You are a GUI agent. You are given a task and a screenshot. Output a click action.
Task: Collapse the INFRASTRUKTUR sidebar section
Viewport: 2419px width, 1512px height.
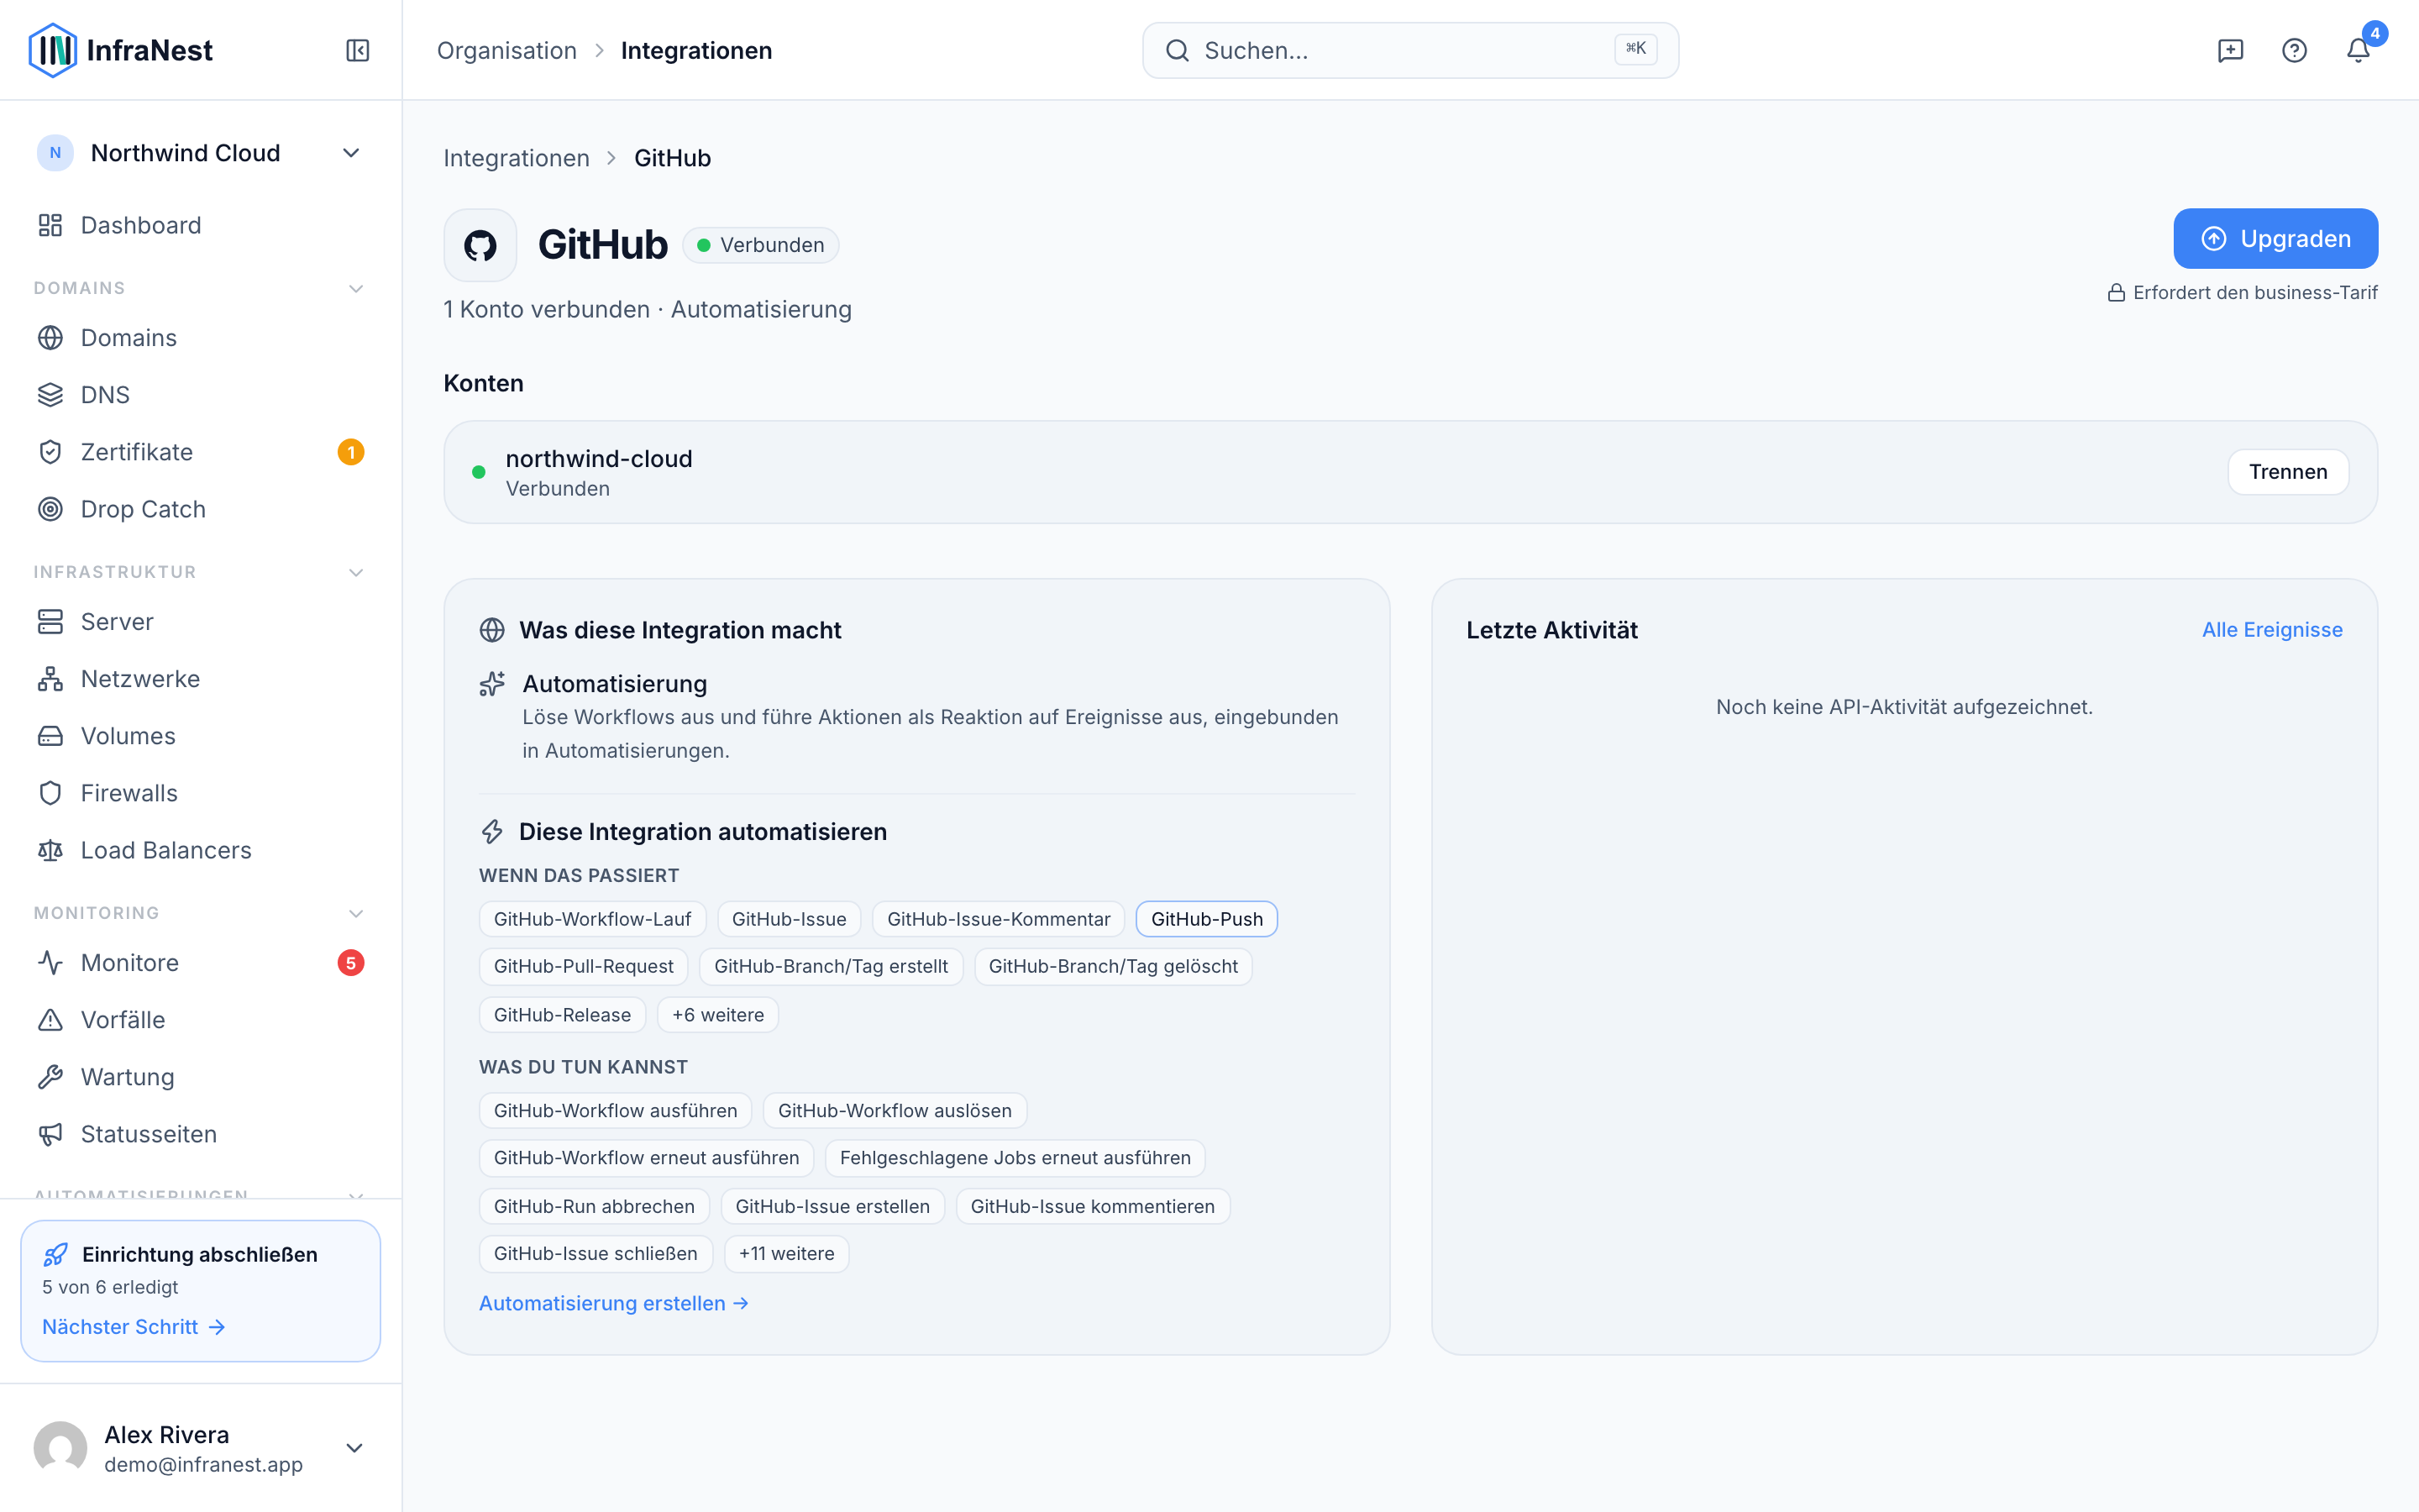click(356, 572)
